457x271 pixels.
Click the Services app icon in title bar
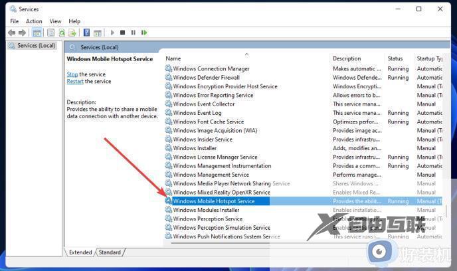(x=13, y=9)
